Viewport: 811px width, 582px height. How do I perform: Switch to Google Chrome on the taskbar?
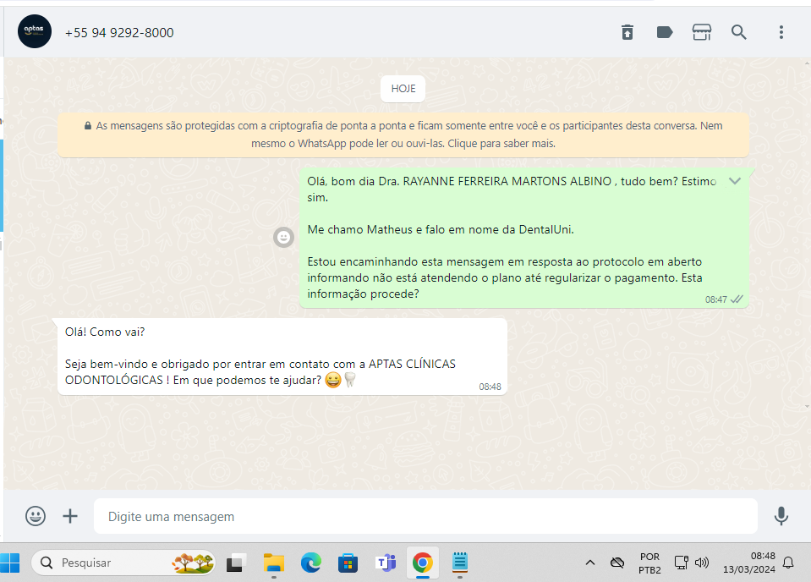click(423, 563)
